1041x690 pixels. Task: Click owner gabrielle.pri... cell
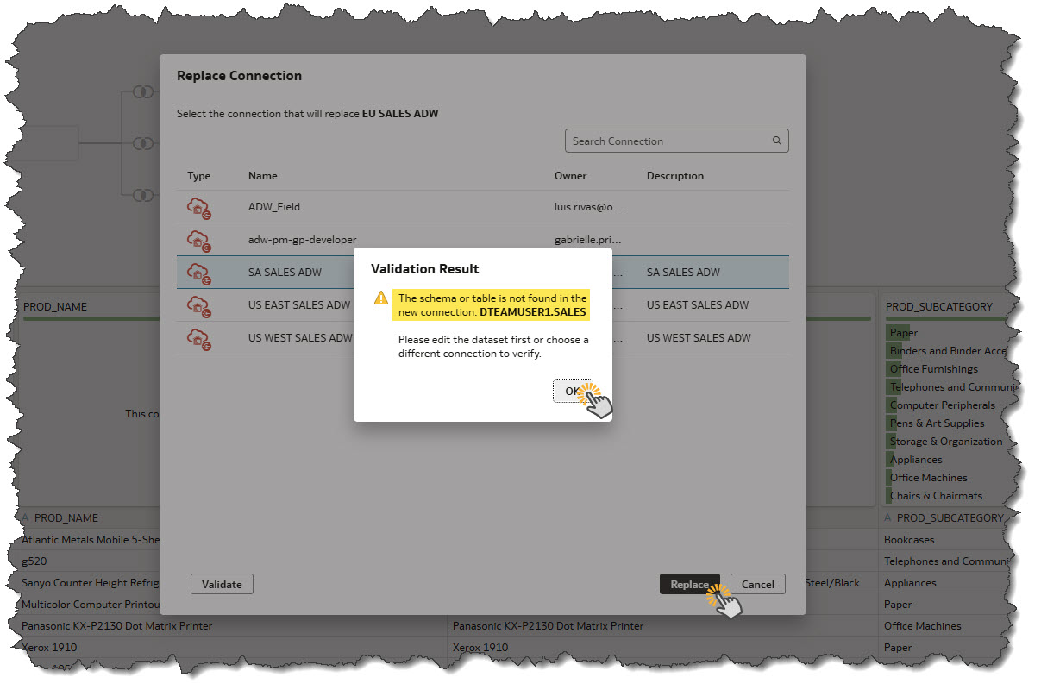(587, 240)
